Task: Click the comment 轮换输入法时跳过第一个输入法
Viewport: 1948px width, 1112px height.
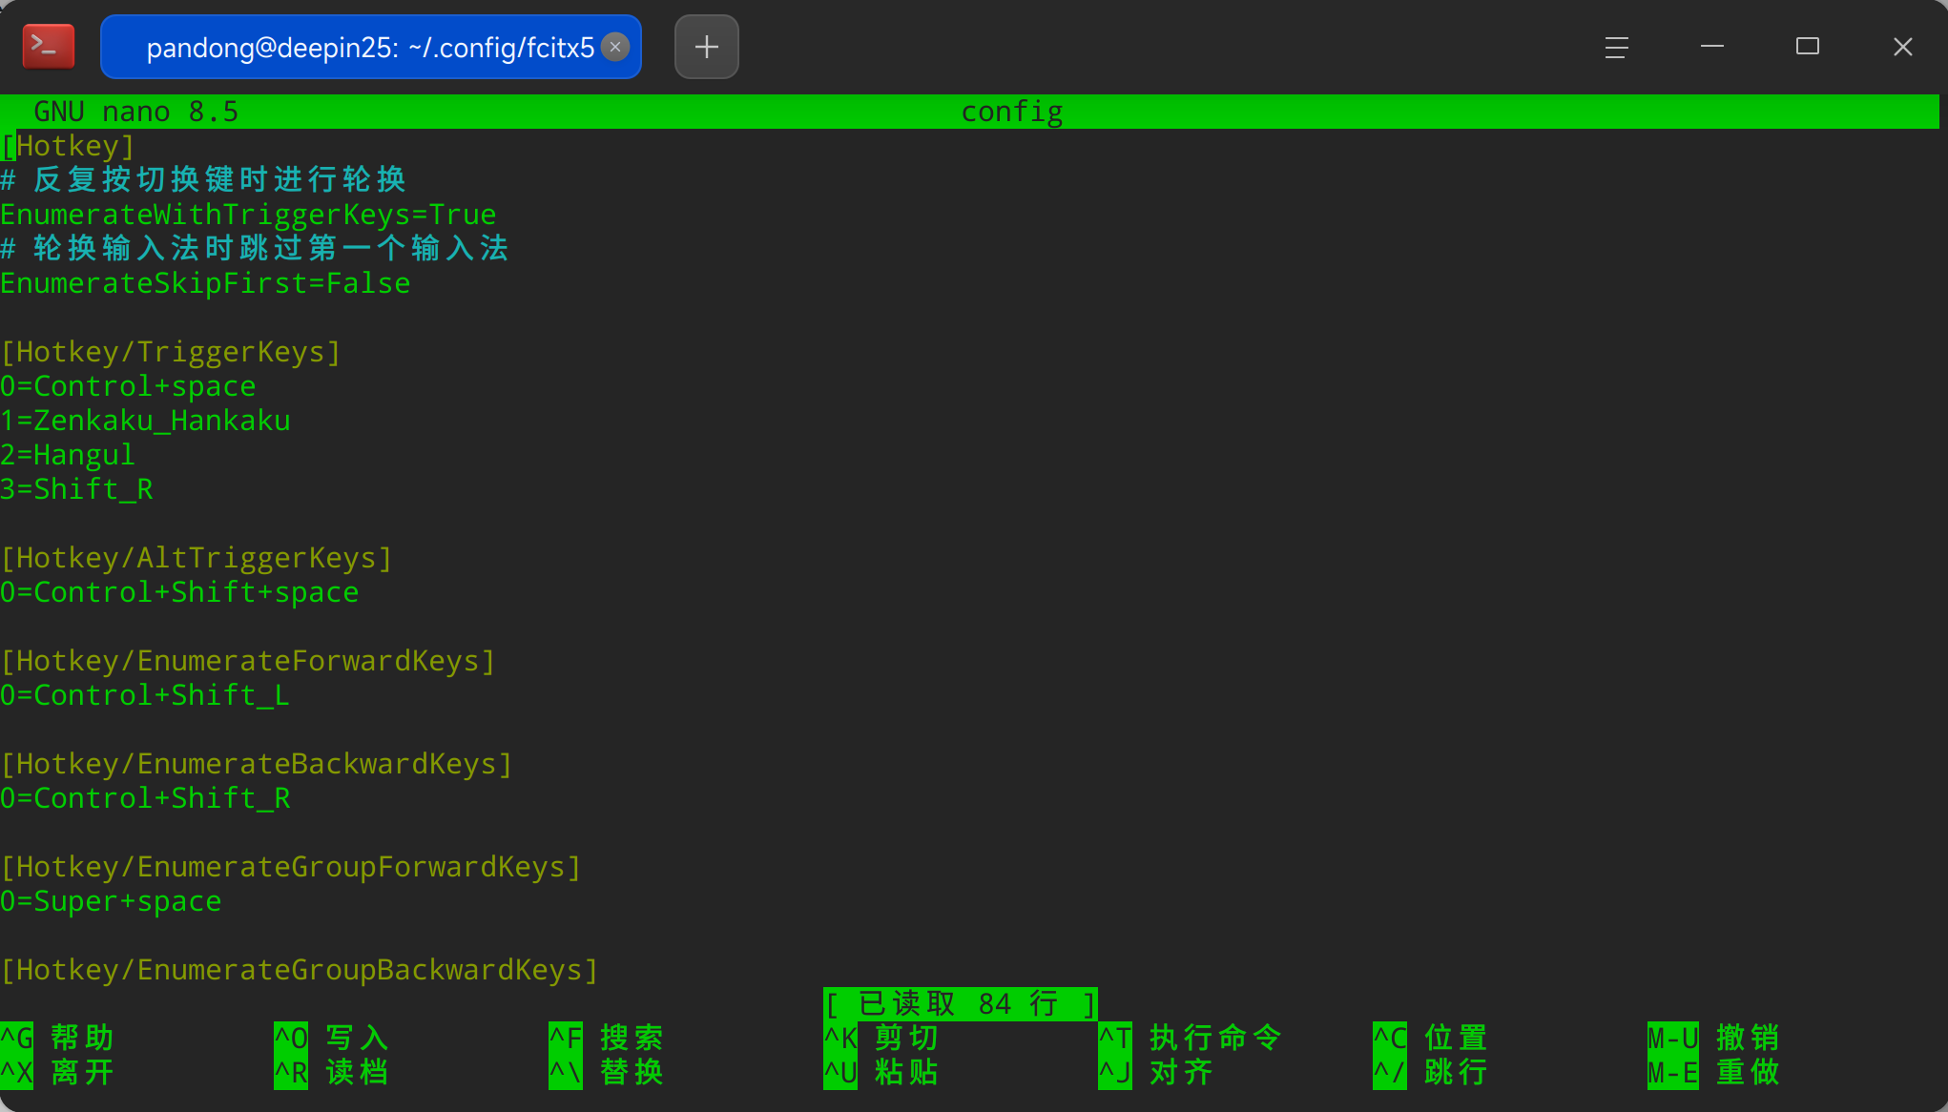Action: pos(255,249)
